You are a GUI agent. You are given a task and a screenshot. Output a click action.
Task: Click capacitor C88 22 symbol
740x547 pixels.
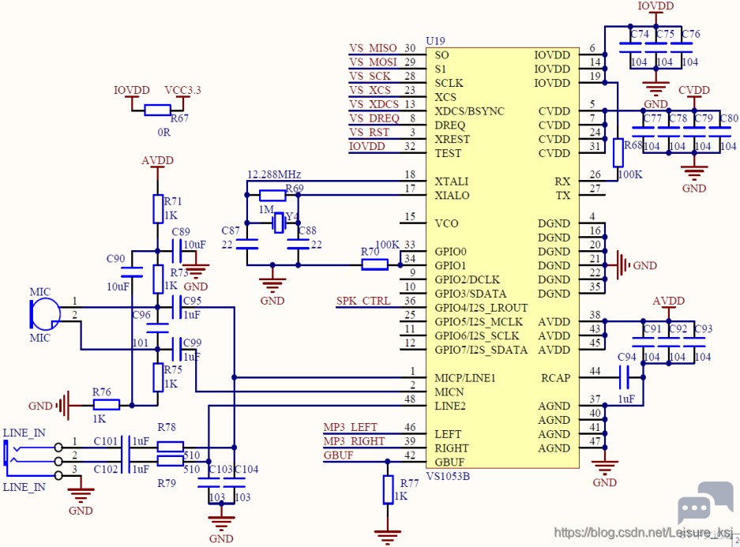[x=299, y=244]
